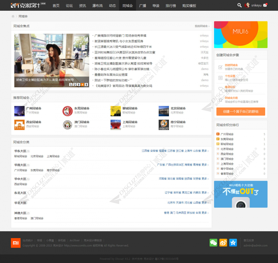
Task: Click the Weibo icon in footer
Action: 223,242
